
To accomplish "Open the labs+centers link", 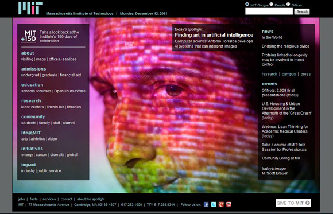I will coord(32,107).
